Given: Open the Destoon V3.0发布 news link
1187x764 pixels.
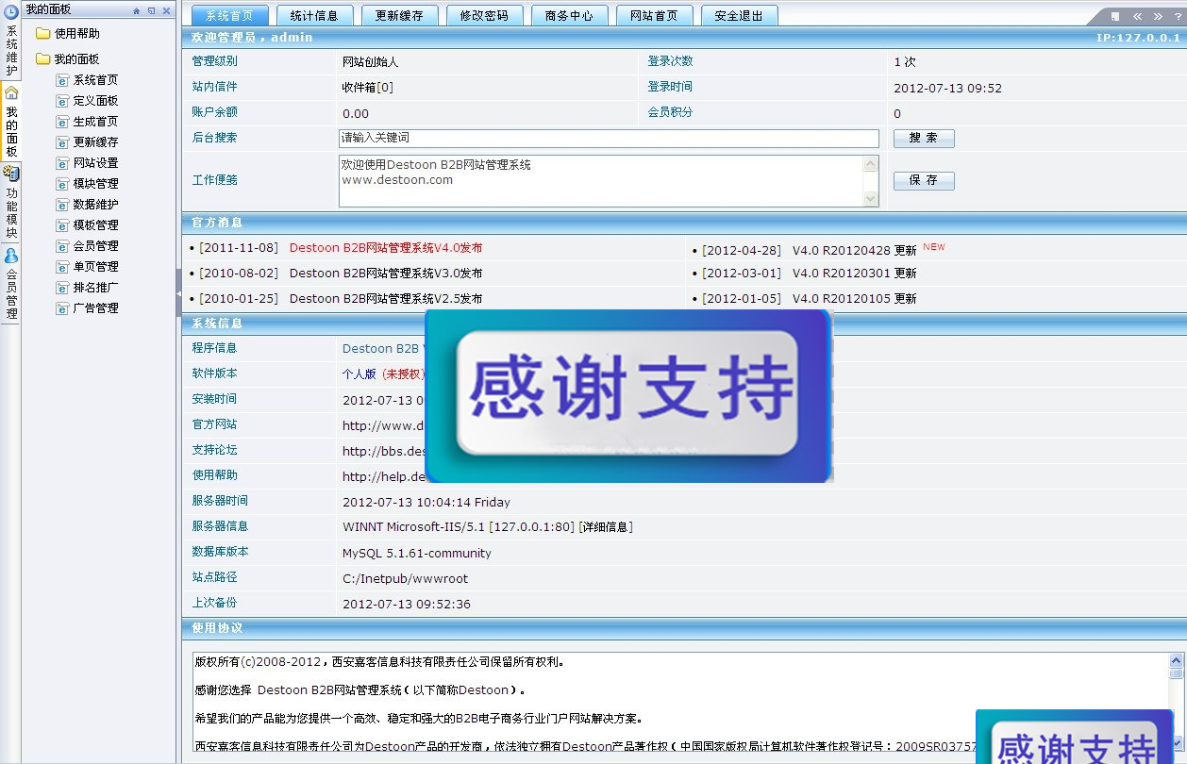Looking at the screenshot, I should click(386, 274).
